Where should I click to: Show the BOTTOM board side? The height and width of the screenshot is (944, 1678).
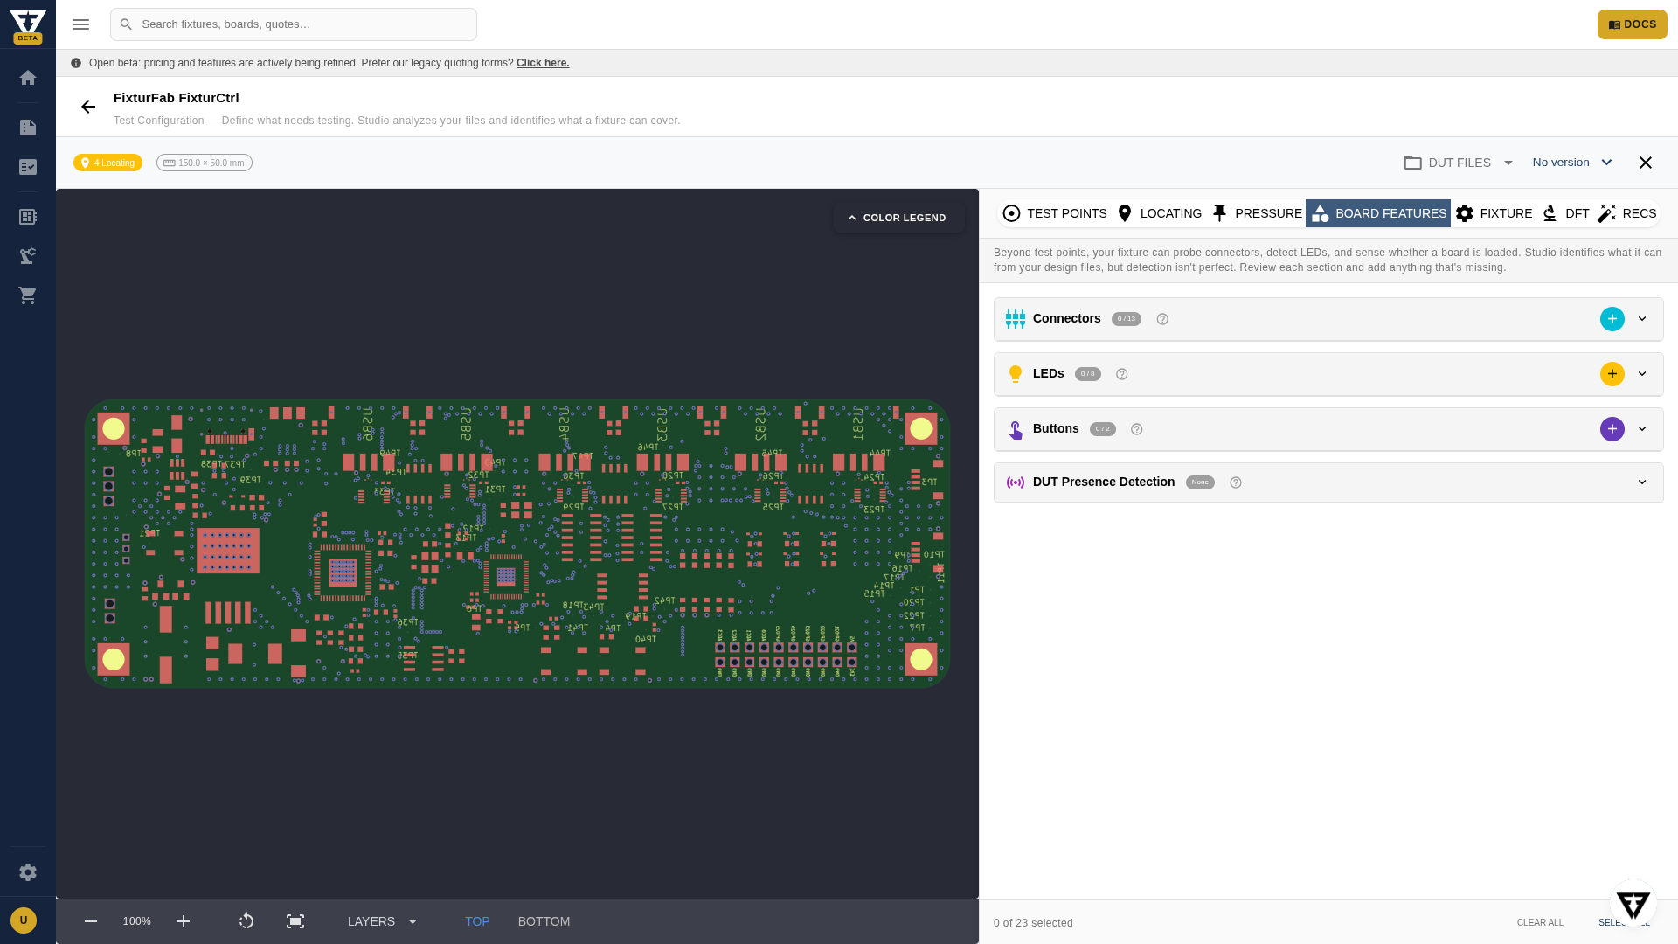tap(544, 921)
